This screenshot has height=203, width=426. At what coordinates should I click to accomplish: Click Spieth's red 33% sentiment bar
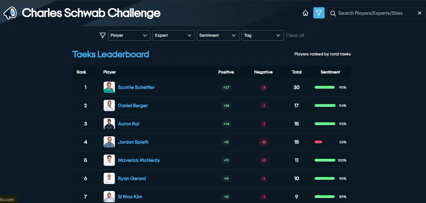coord(318,142)
